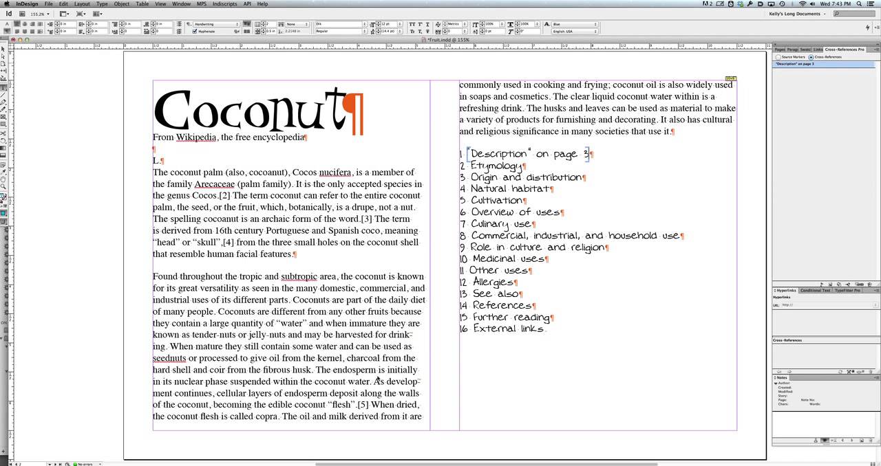
Task: Switch to the Hyperlinks panel tab
Action: pos(786,290)
